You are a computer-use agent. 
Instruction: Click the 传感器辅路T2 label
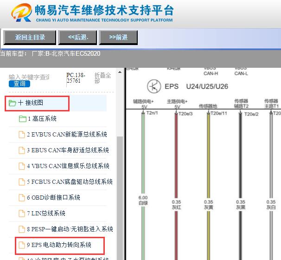241,104
